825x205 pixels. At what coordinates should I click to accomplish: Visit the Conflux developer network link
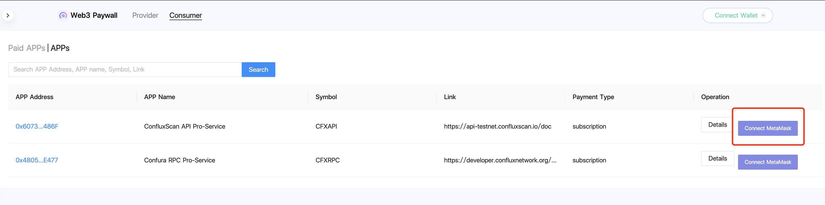500,160
